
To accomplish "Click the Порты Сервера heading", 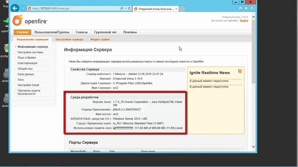I will pos(83,142).
